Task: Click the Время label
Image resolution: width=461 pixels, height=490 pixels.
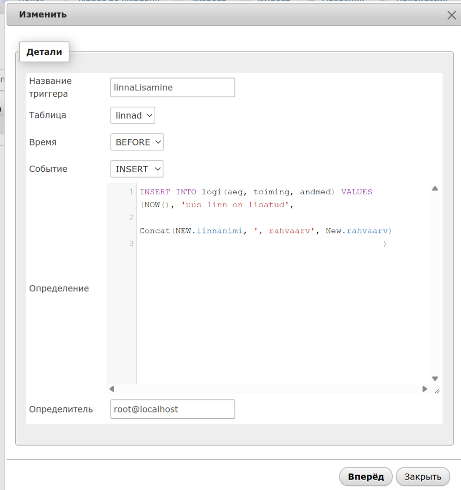Action: pos(43,142)
